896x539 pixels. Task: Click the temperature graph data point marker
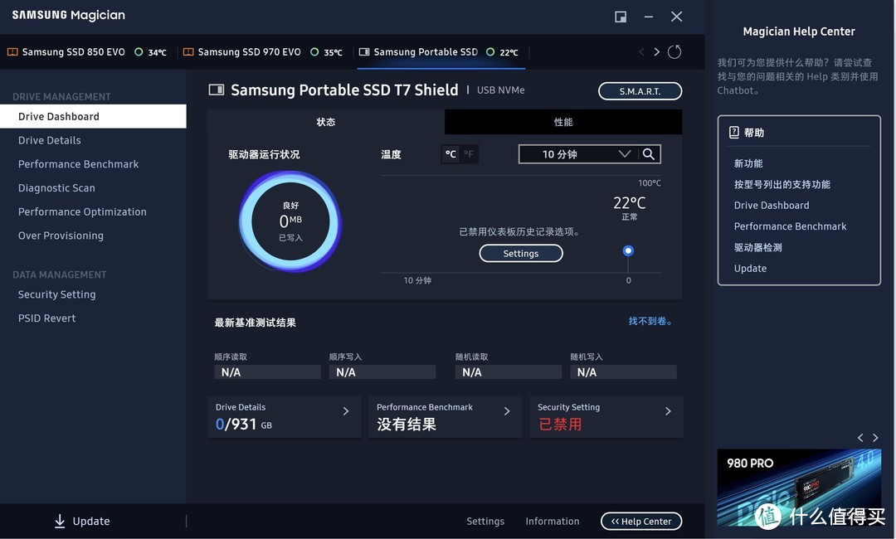[x=628, y=250]
